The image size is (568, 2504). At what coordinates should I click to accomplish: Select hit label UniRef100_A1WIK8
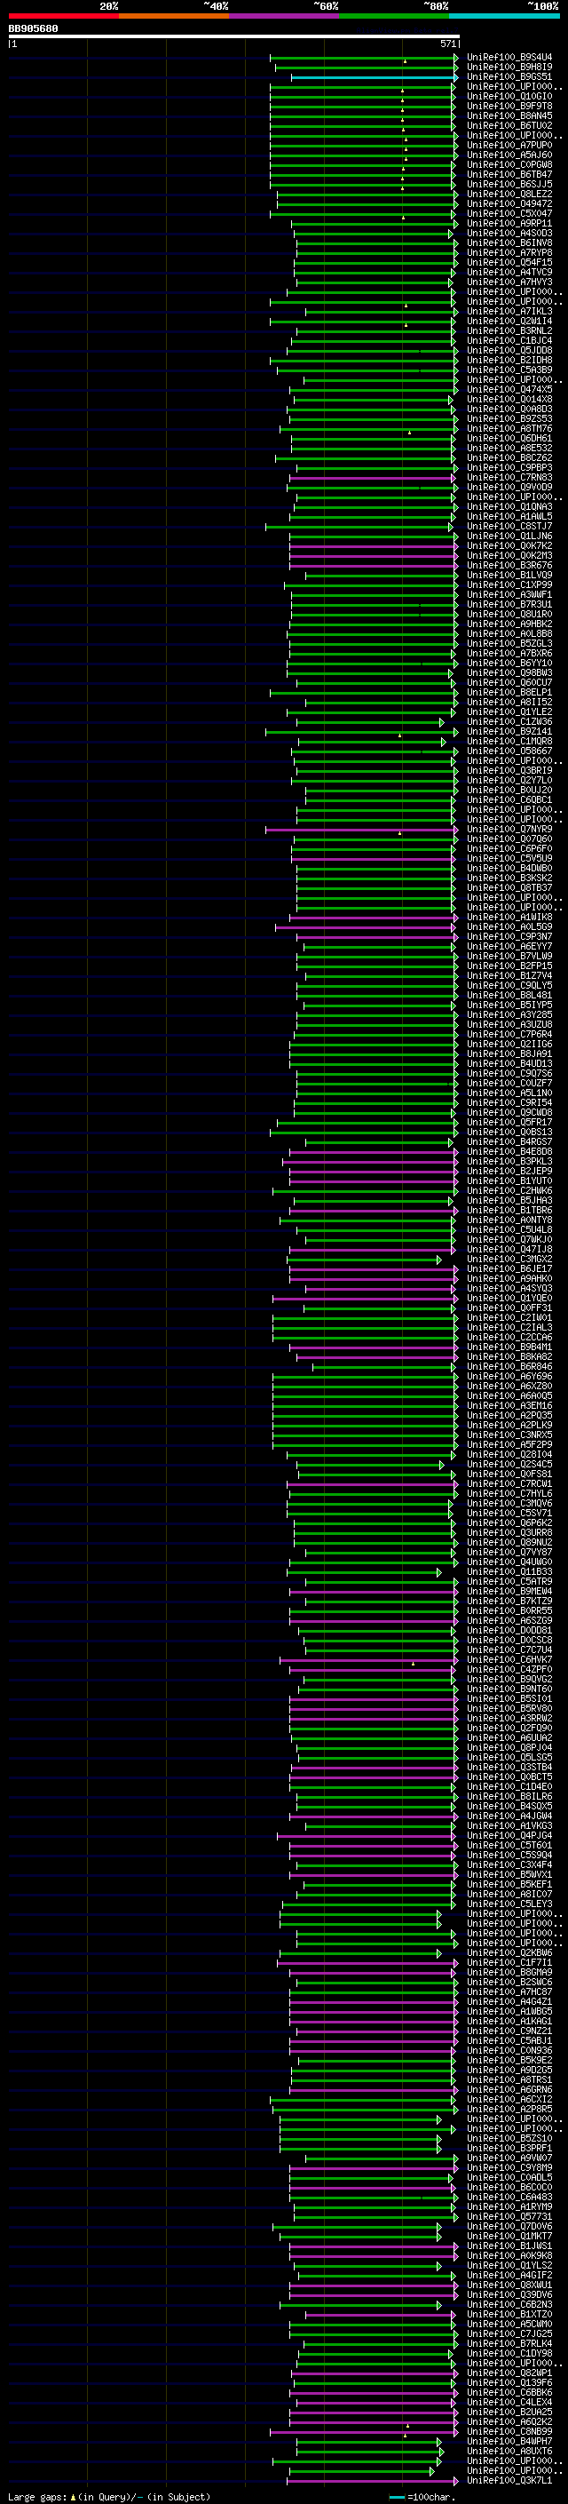pos(509,917)
